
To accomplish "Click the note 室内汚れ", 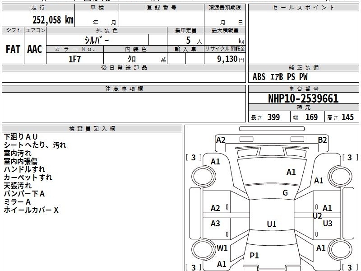I will point(18,153).
